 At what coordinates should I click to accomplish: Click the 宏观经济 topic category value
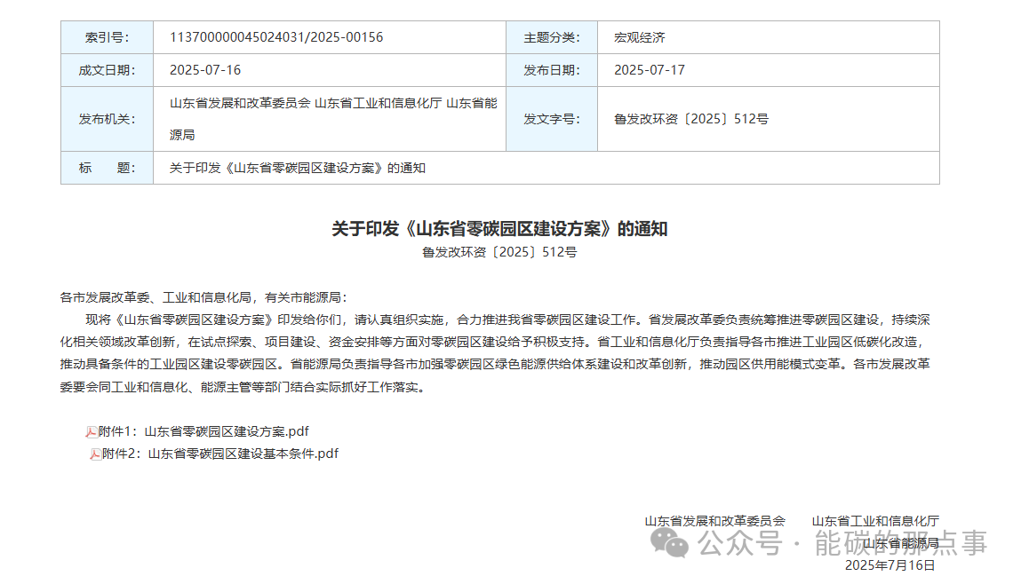coord(640,37)
